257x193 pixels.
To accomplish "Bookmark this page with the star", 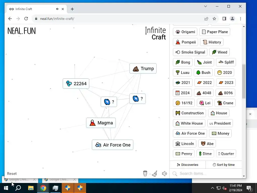I will pyautogui.click(x=214, y=19).
